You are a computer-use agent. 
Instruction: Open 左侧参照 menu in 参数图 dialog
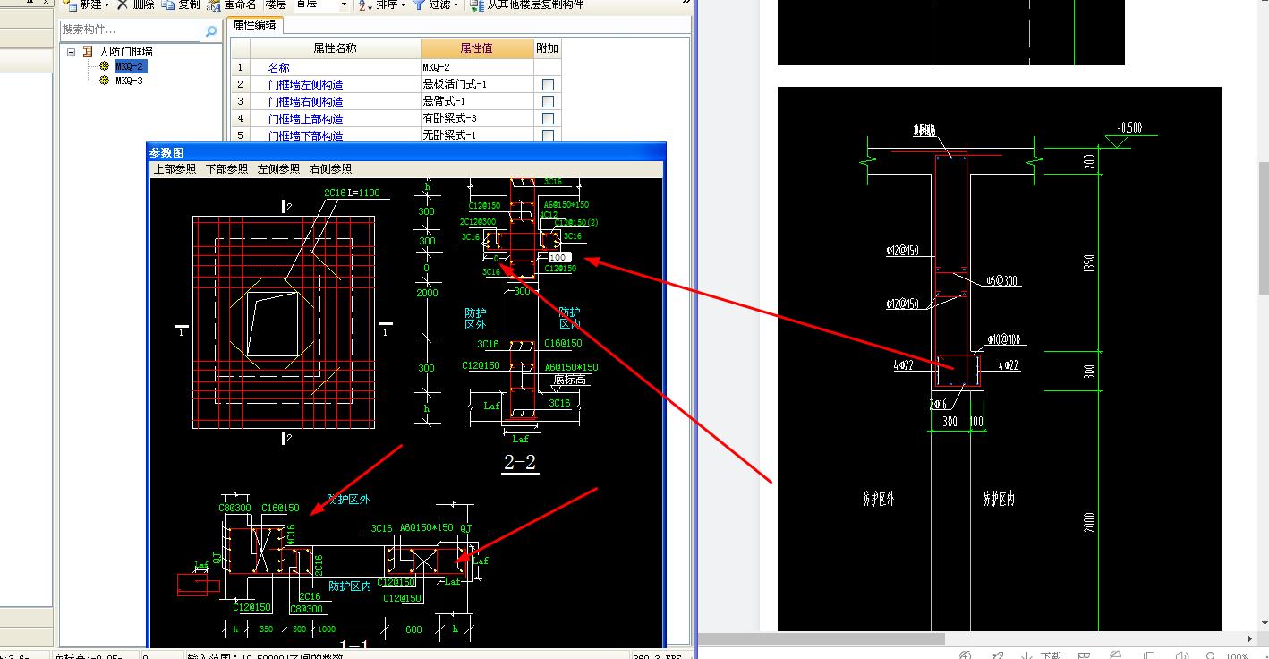(278, 168)
